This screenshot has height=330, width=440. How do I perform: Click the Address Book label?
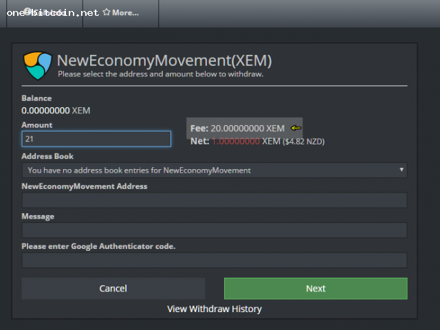pyautogui.click(x=47, y=156)
